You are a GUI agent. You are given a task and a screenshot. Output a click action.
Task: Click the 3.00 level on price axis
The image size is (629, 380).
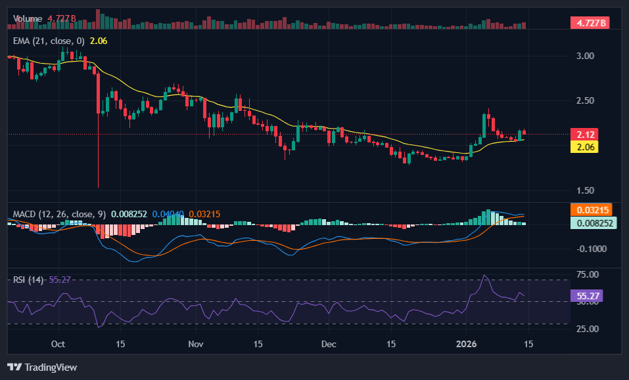pos(585,56)
